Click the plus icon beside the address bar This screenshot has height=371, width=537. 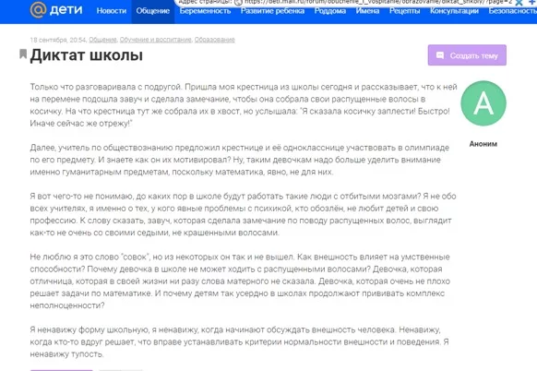tap(531, 3)
